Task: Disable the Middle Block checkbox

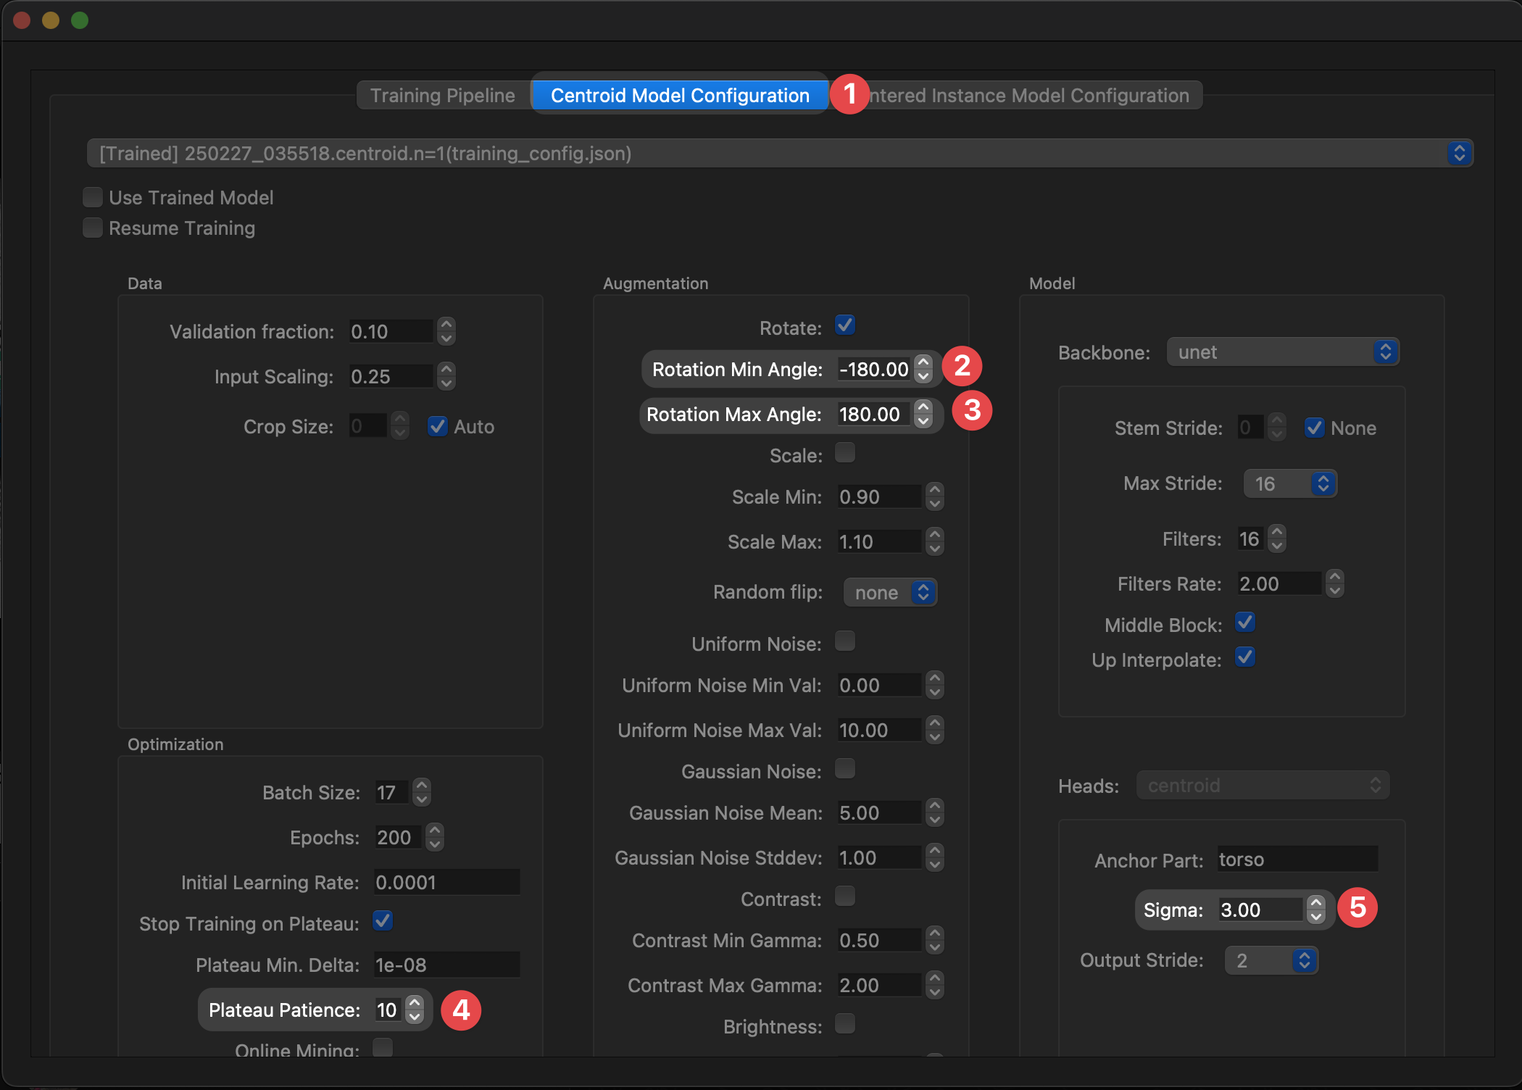Action: click(1245, 623)
